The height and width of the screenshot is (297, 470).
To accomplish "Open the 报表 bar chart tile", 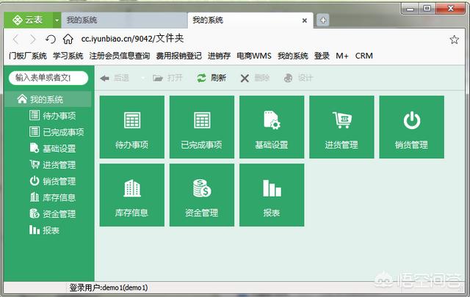I will tap(272, 195).
